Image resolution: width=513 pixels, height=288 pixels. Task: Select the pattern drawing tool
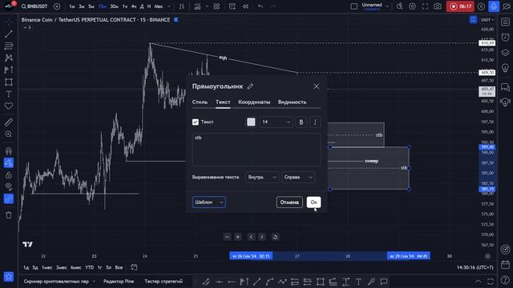9,58
